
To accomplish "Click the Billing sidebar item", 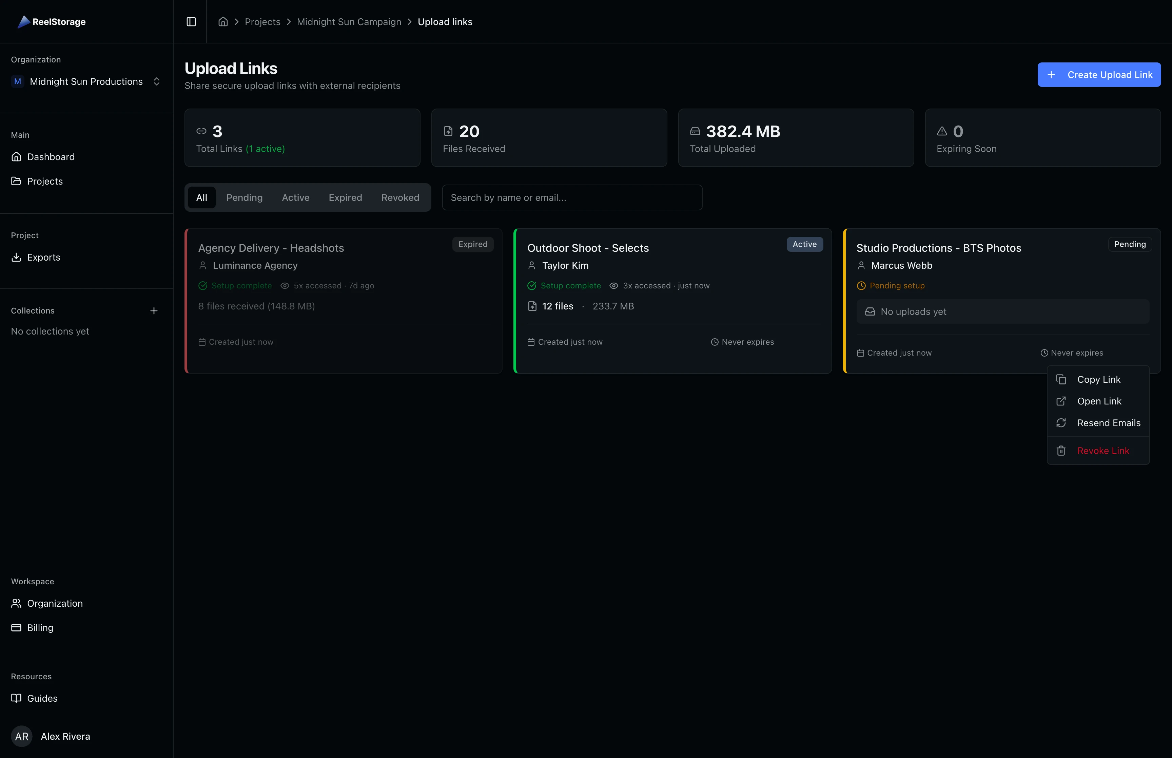I will (x=40, y=628).
